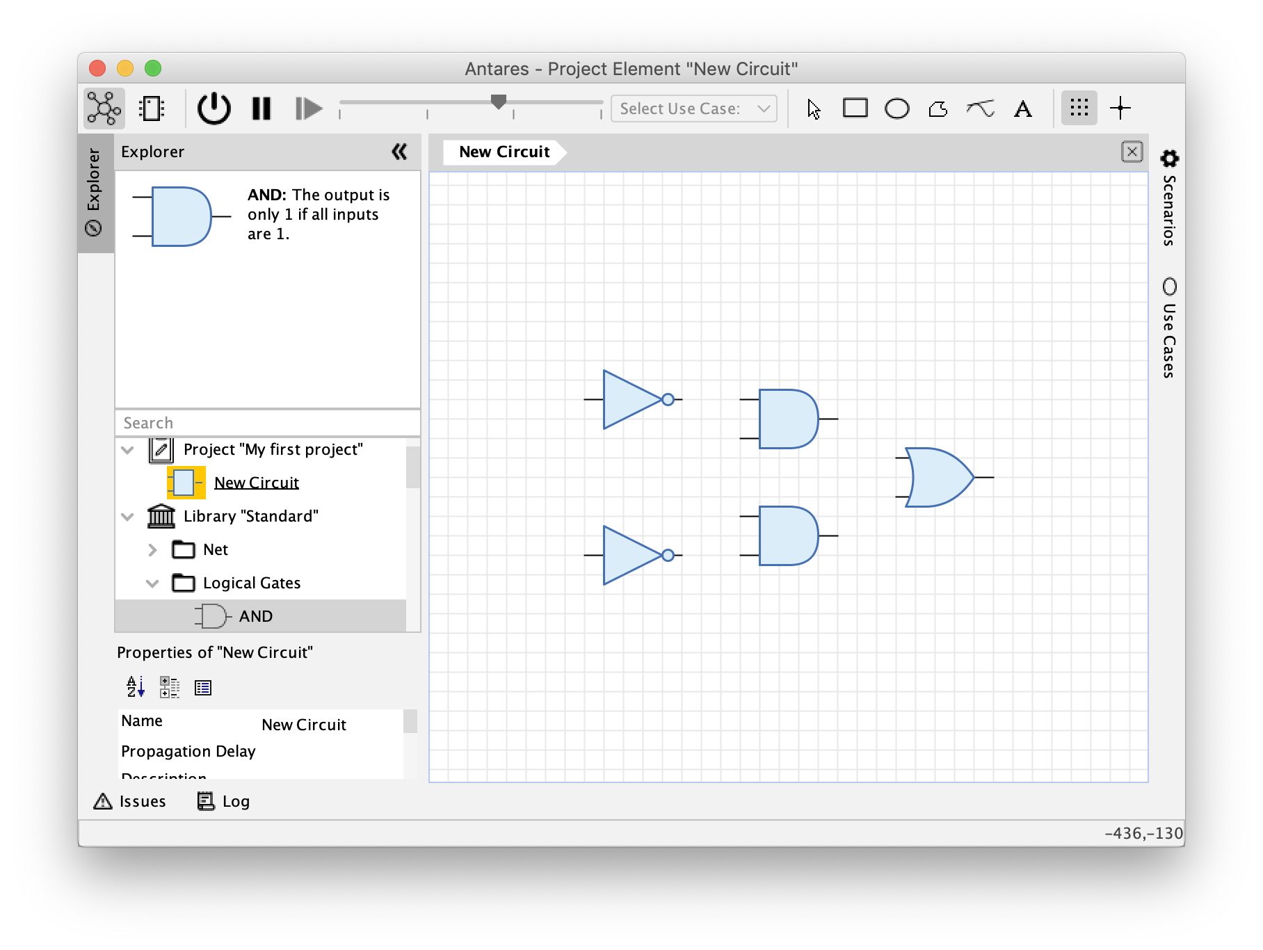Collapse the Logical Gates folder
The width and height of the screenshot is (1263, 950).
coord(152,583)
